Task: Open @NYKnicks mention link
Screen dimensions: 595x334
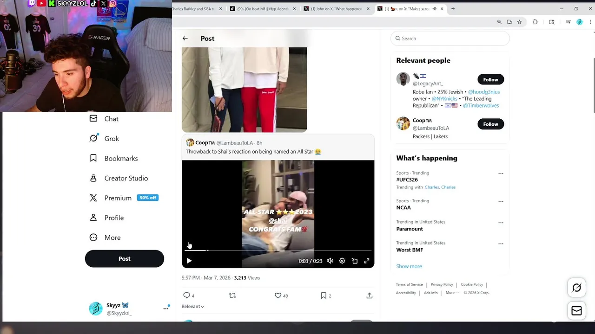Action: (x=444, y=99)
